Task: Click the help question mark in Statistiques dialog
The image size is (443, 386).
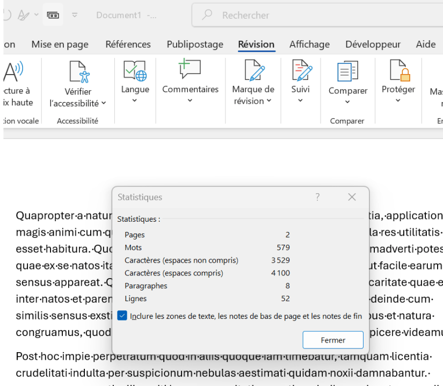Action: pos(317,198)
